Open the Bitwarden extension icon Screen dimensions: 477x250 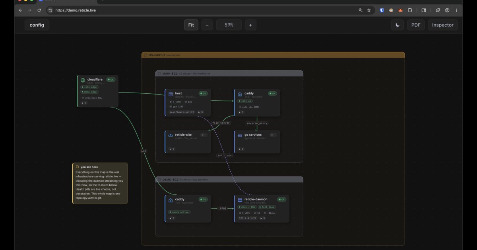[x=382, y=10]
